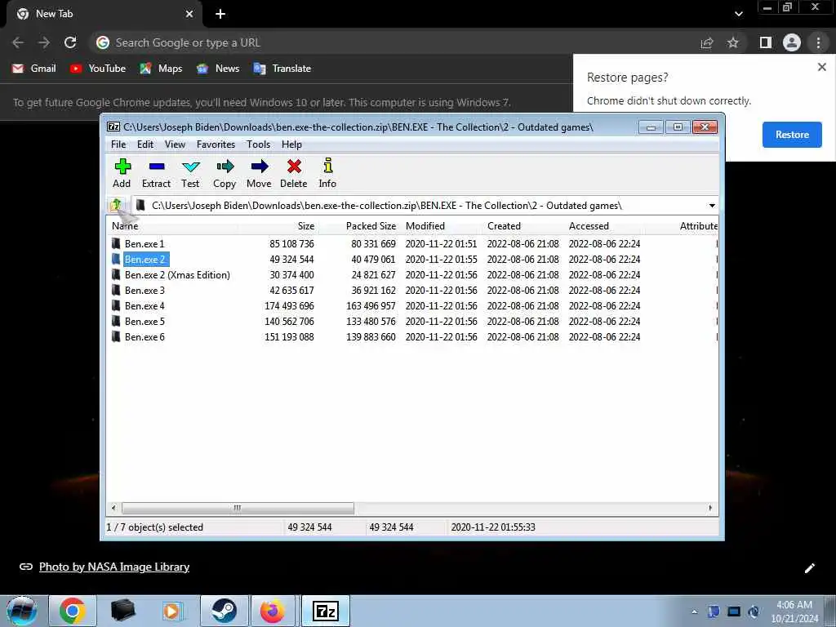836x627 pixels.
Task: Open the YouTube bookmark
Action: (98, 69)
